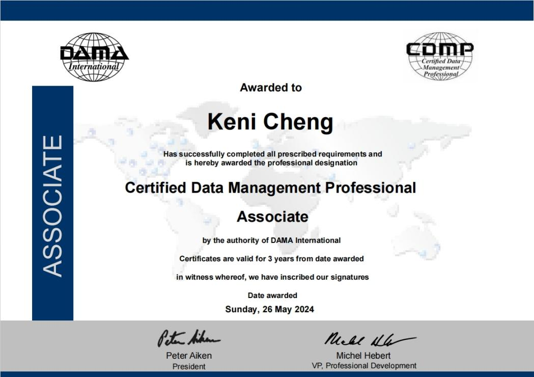
Task: Click the DAMA International globe logo
Action: point(94,57)
